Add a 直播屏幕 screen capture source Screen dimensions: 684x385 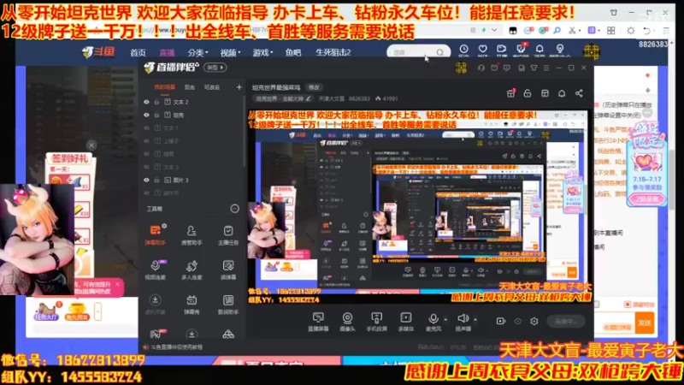318,322
